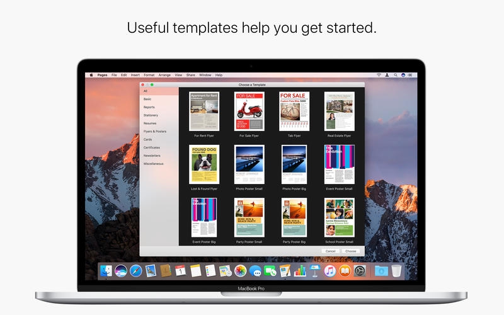This screenshot has height=315, width=504.
Task: Open iTunes music icon in dock
Action: (329, 271)
